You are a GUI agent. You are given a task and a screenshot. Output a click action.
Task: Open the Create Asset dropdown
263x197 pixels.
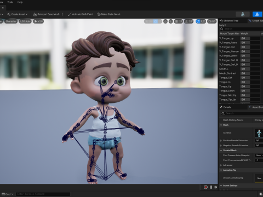click(18, 14)
